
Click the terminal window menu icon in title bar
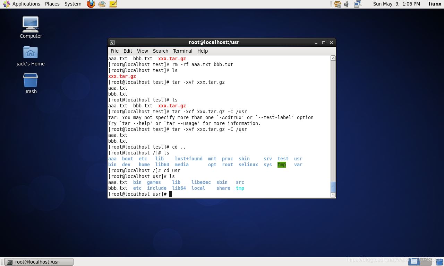tap(112, 43)
